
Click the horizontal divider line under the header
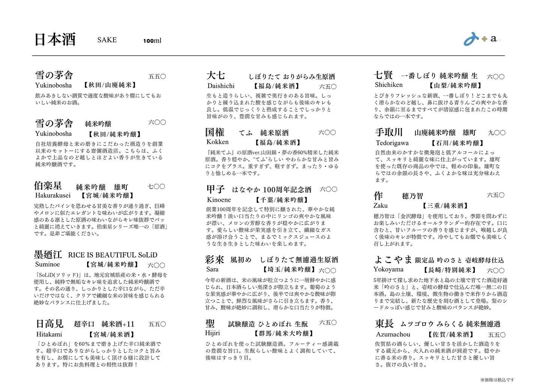point(270,55)
